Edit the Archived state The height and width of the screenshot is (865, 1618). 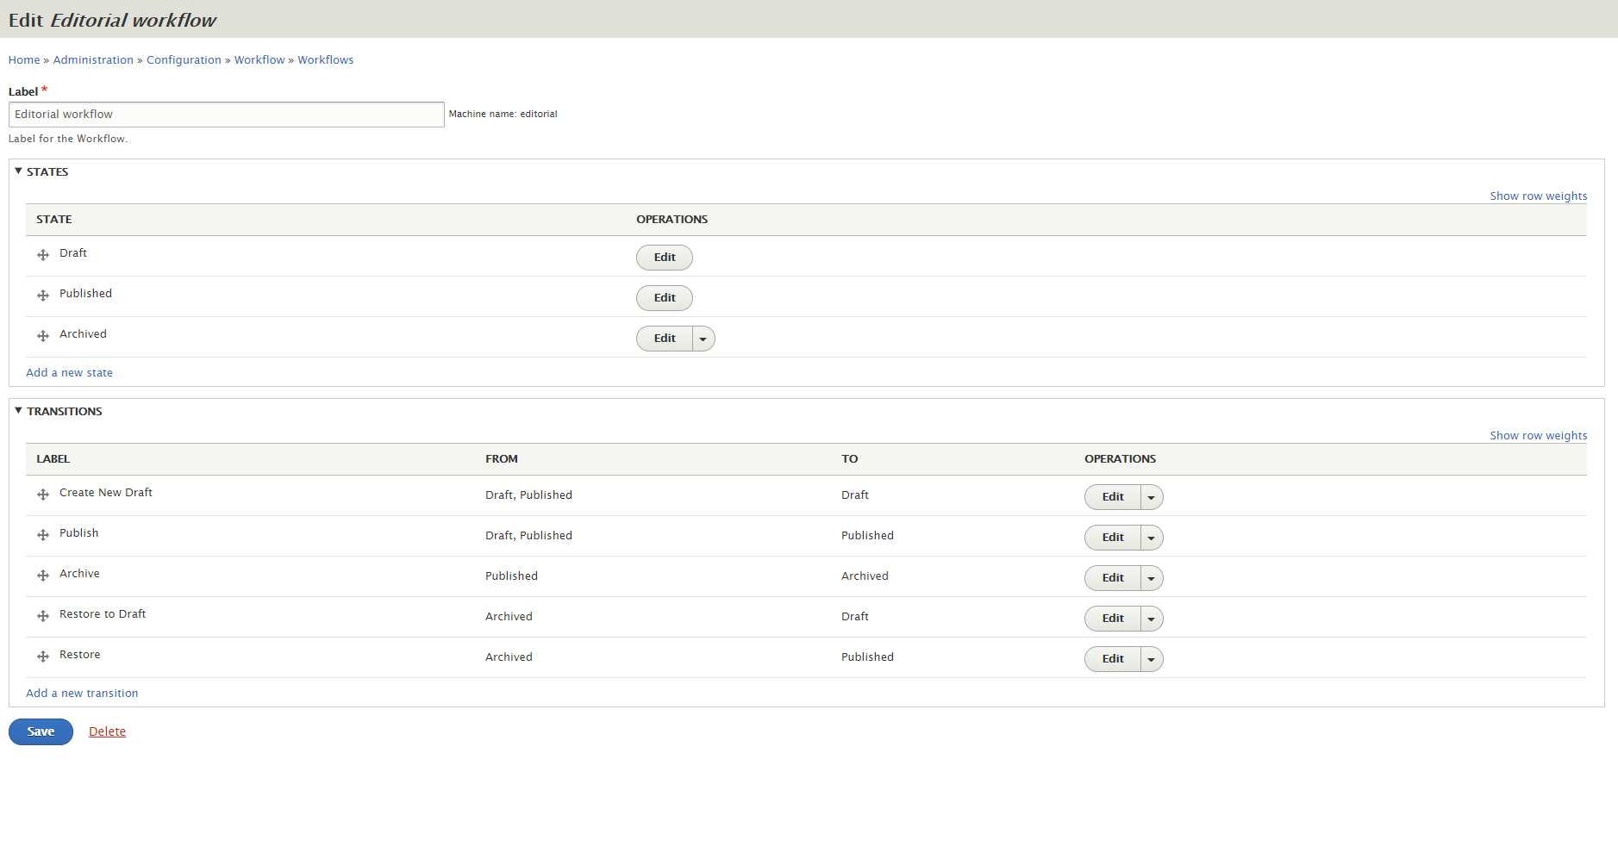(x=665, y=339)
